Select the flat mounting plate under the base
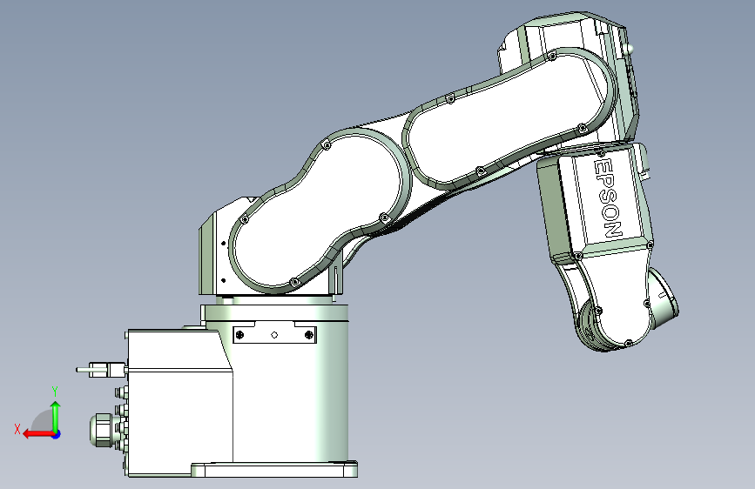The height and width of the screenshot is (489, 755). point(274,470)
